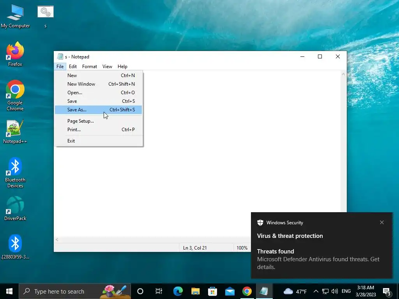This screenshot has width=399, height=299.
Task: Switch to Chrome on the taskbar
Action: click(x=247, y=291)
